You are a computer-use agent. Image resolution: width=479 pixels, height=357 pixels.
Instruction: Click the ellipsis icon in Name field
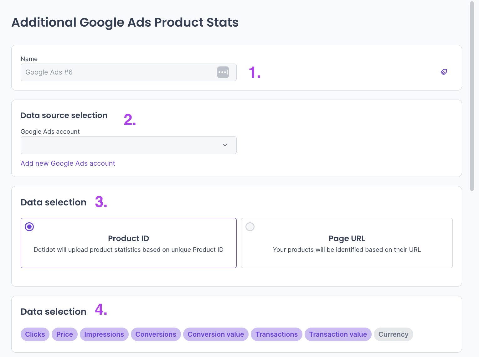223,72
